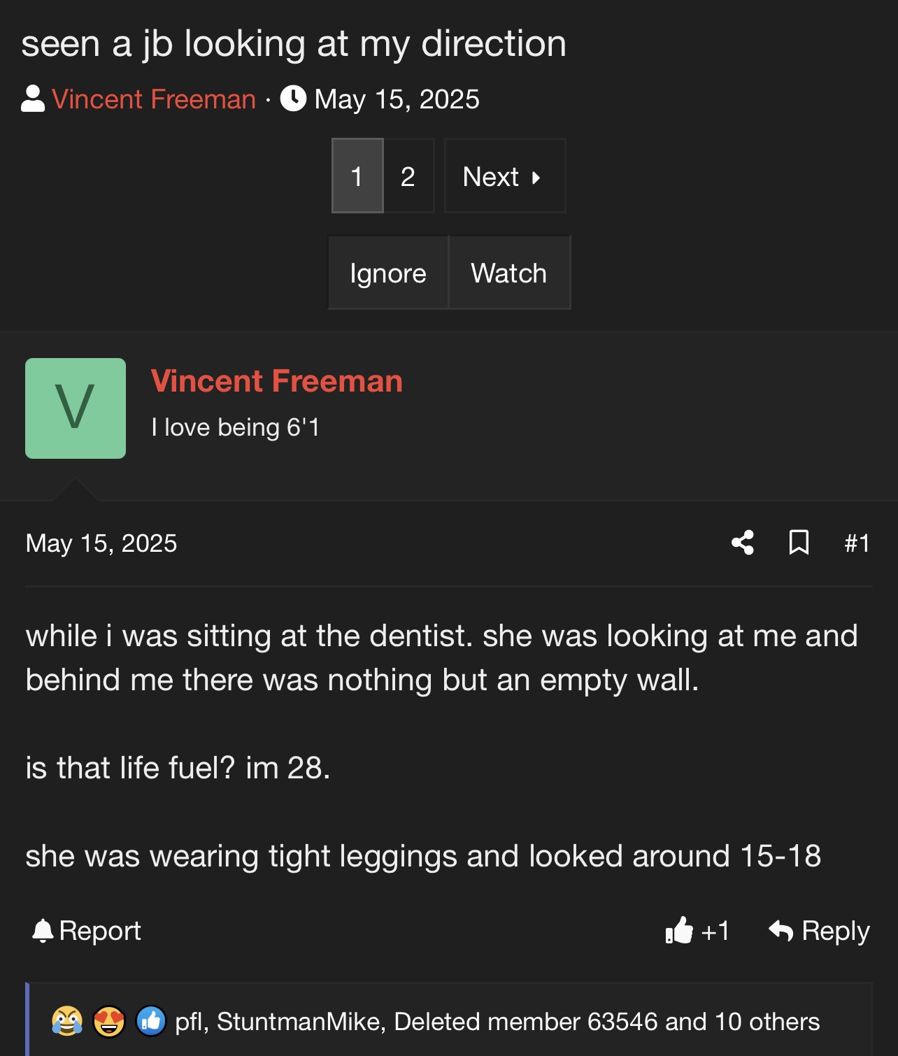Open Vincent Freeman's profile from the post header

(277, 381)
